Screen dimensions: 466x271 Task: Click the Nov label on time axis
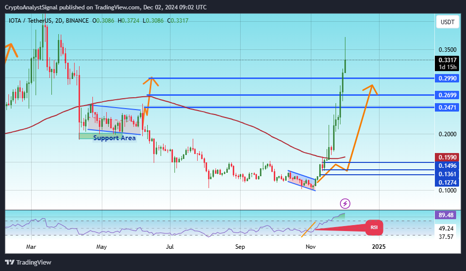(311, 247)
